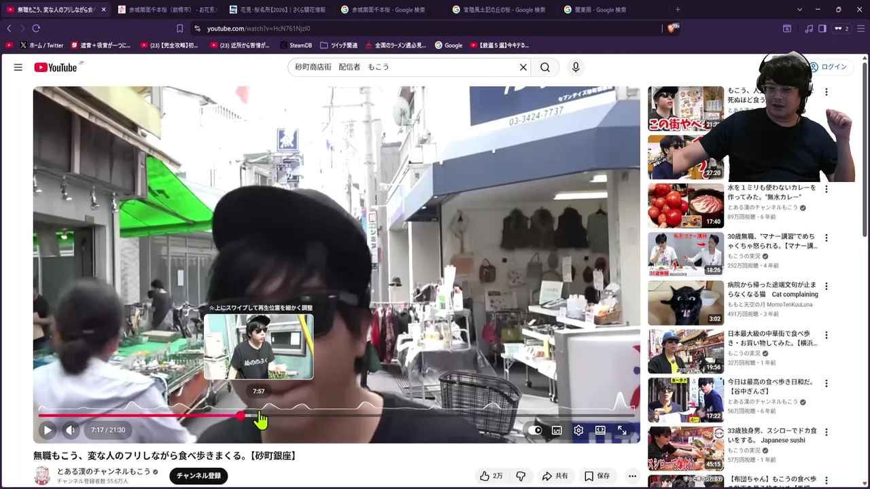Open options menu for the top sidebar video
The image size is (870, 489).
point(826,92)
